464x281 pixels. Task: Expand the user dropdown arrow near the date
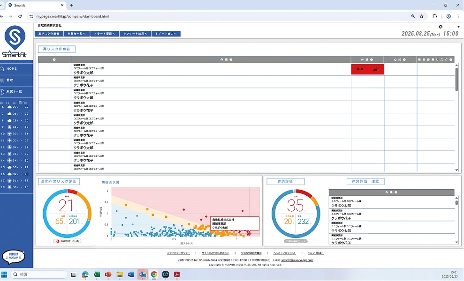[x=458, y=27]
